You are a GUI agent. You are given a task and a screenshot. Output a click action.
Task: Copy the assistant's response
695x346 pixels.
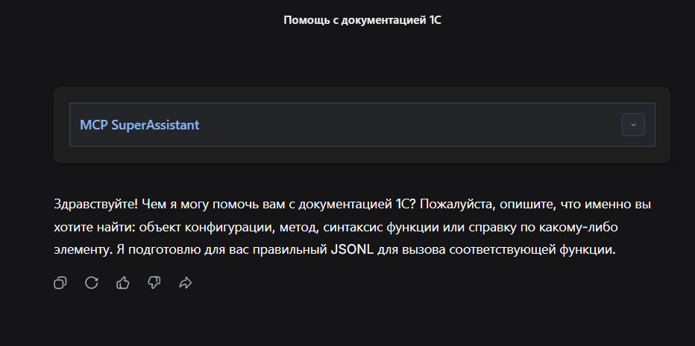point(60,283)
